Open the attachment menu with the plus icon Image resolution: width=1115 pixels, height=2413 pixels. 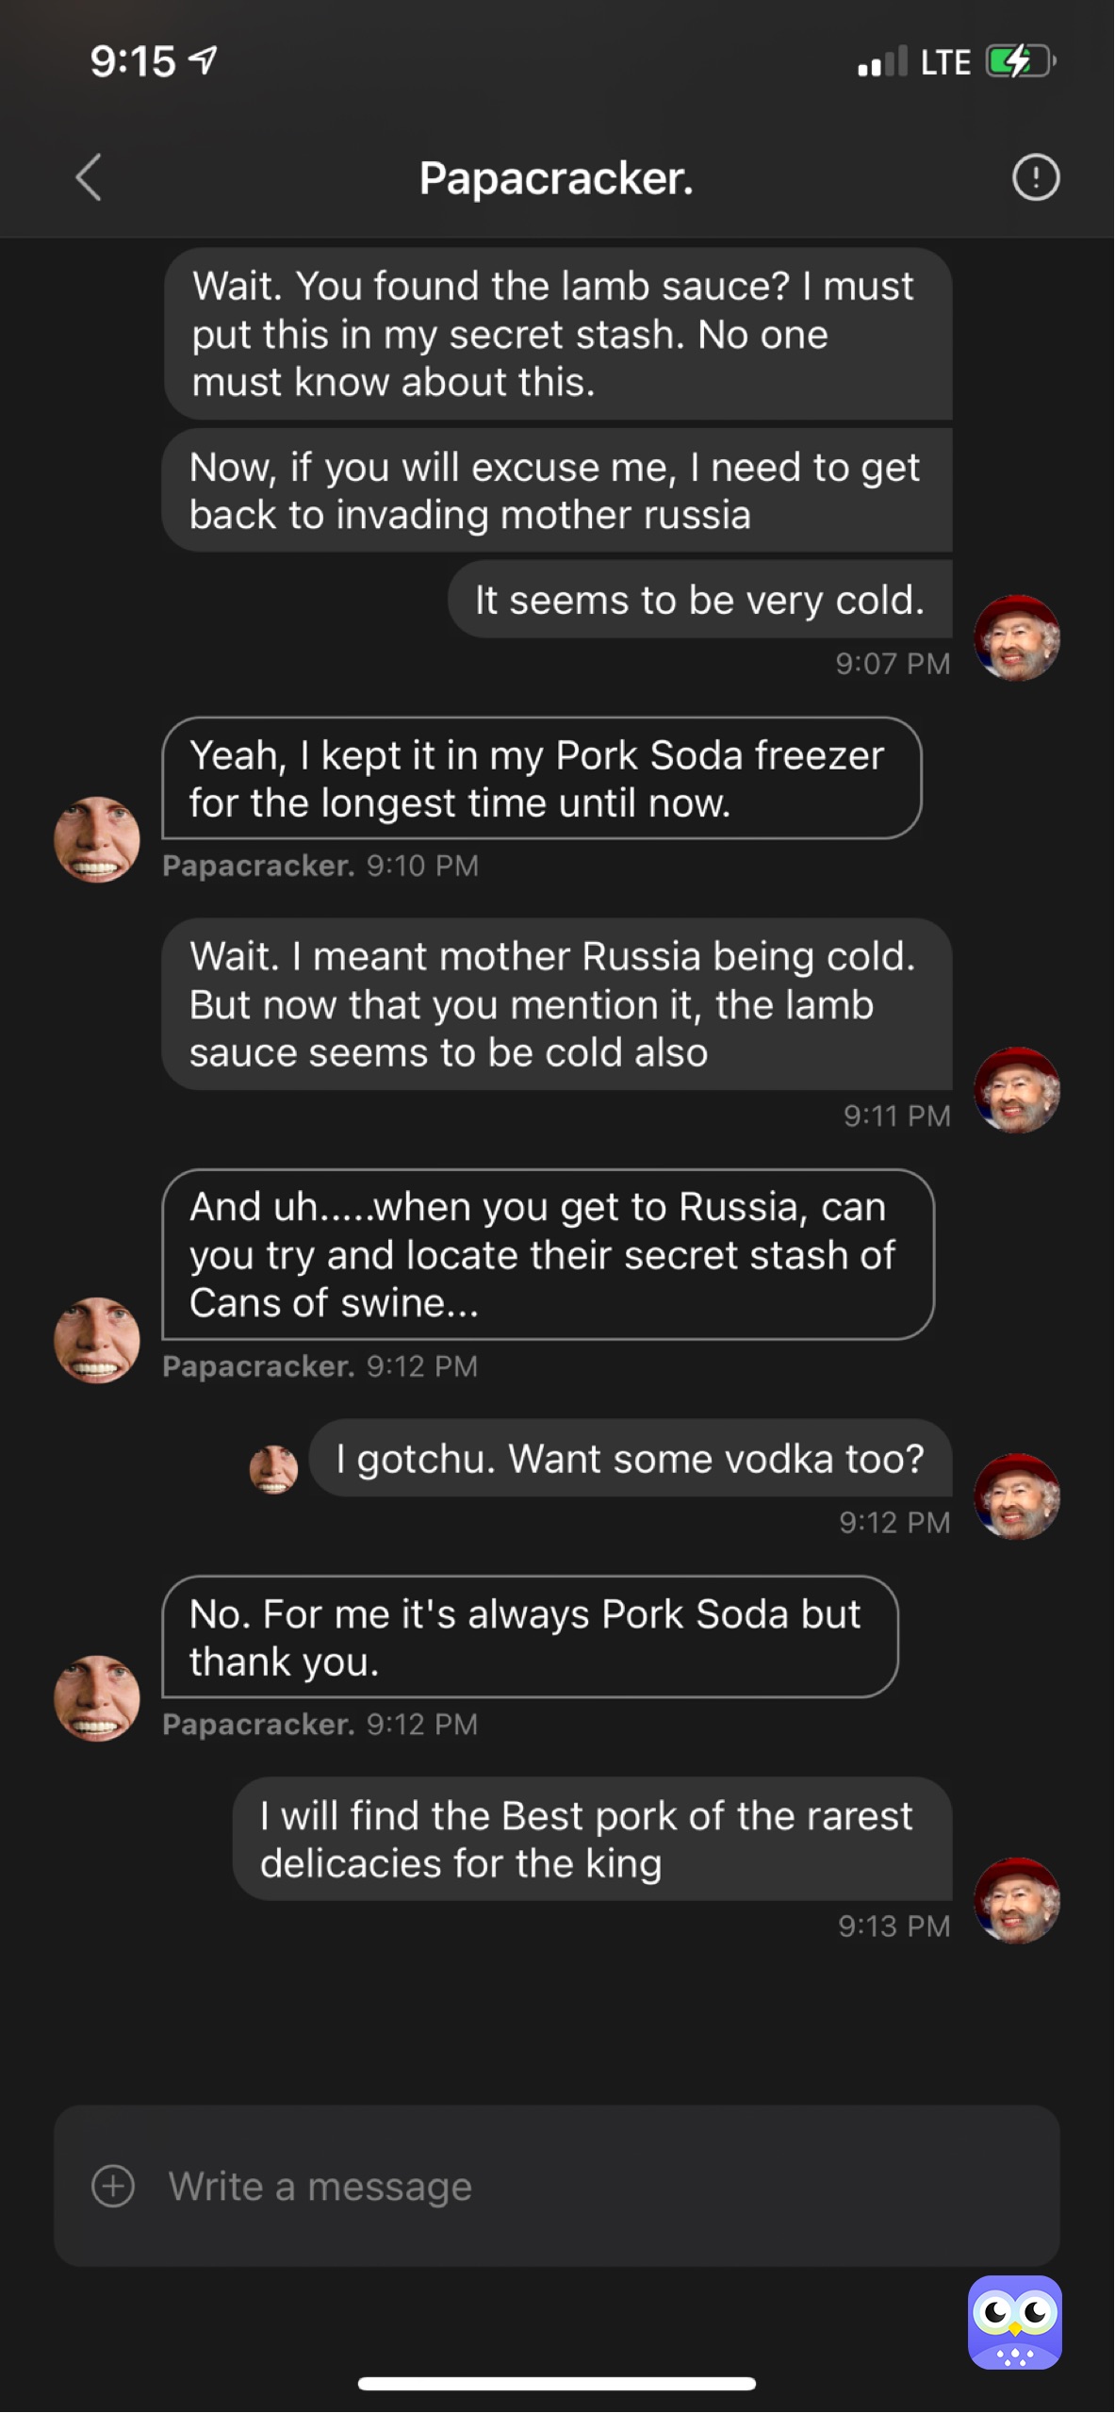pos(113,2186)
